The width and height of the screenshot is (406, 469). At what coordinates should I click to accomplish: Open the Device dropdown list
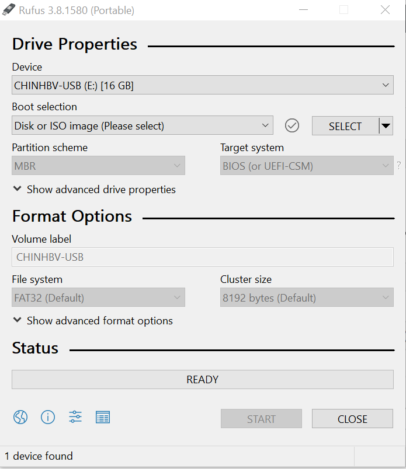202,86
